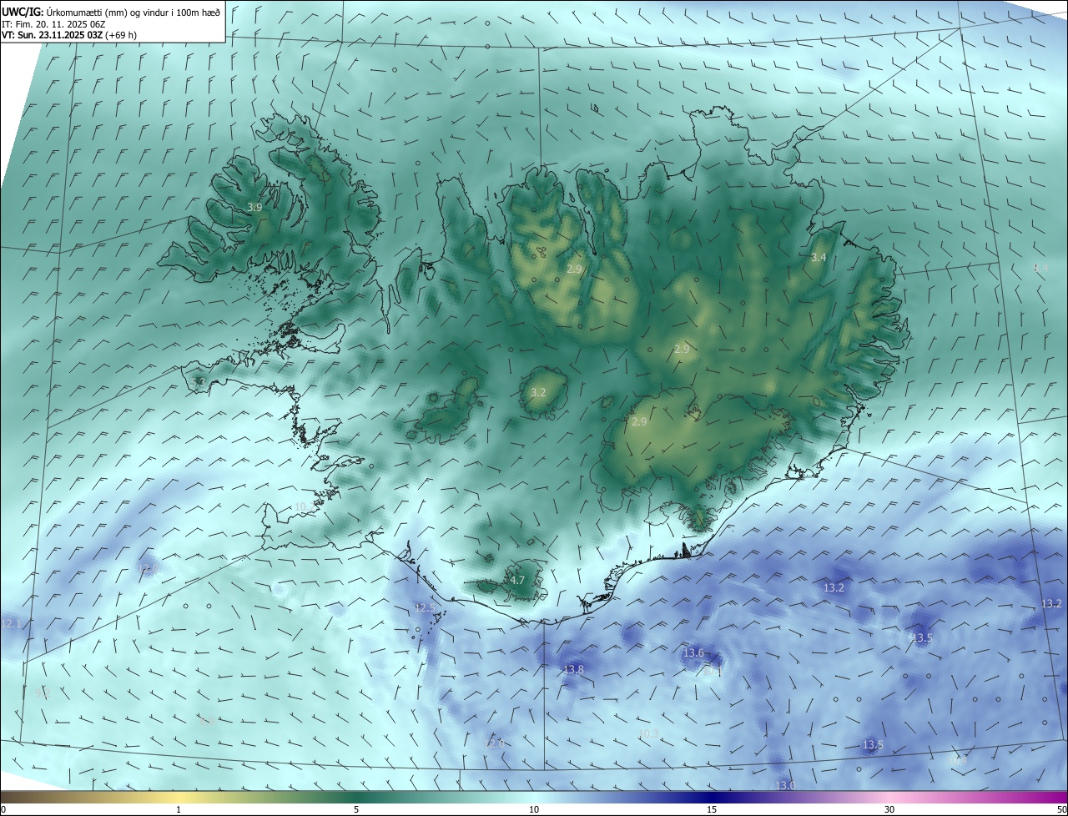Screen dimensions: 1068x816
Task: Click the 12.1 value at the left map edge
Action: 12,624
